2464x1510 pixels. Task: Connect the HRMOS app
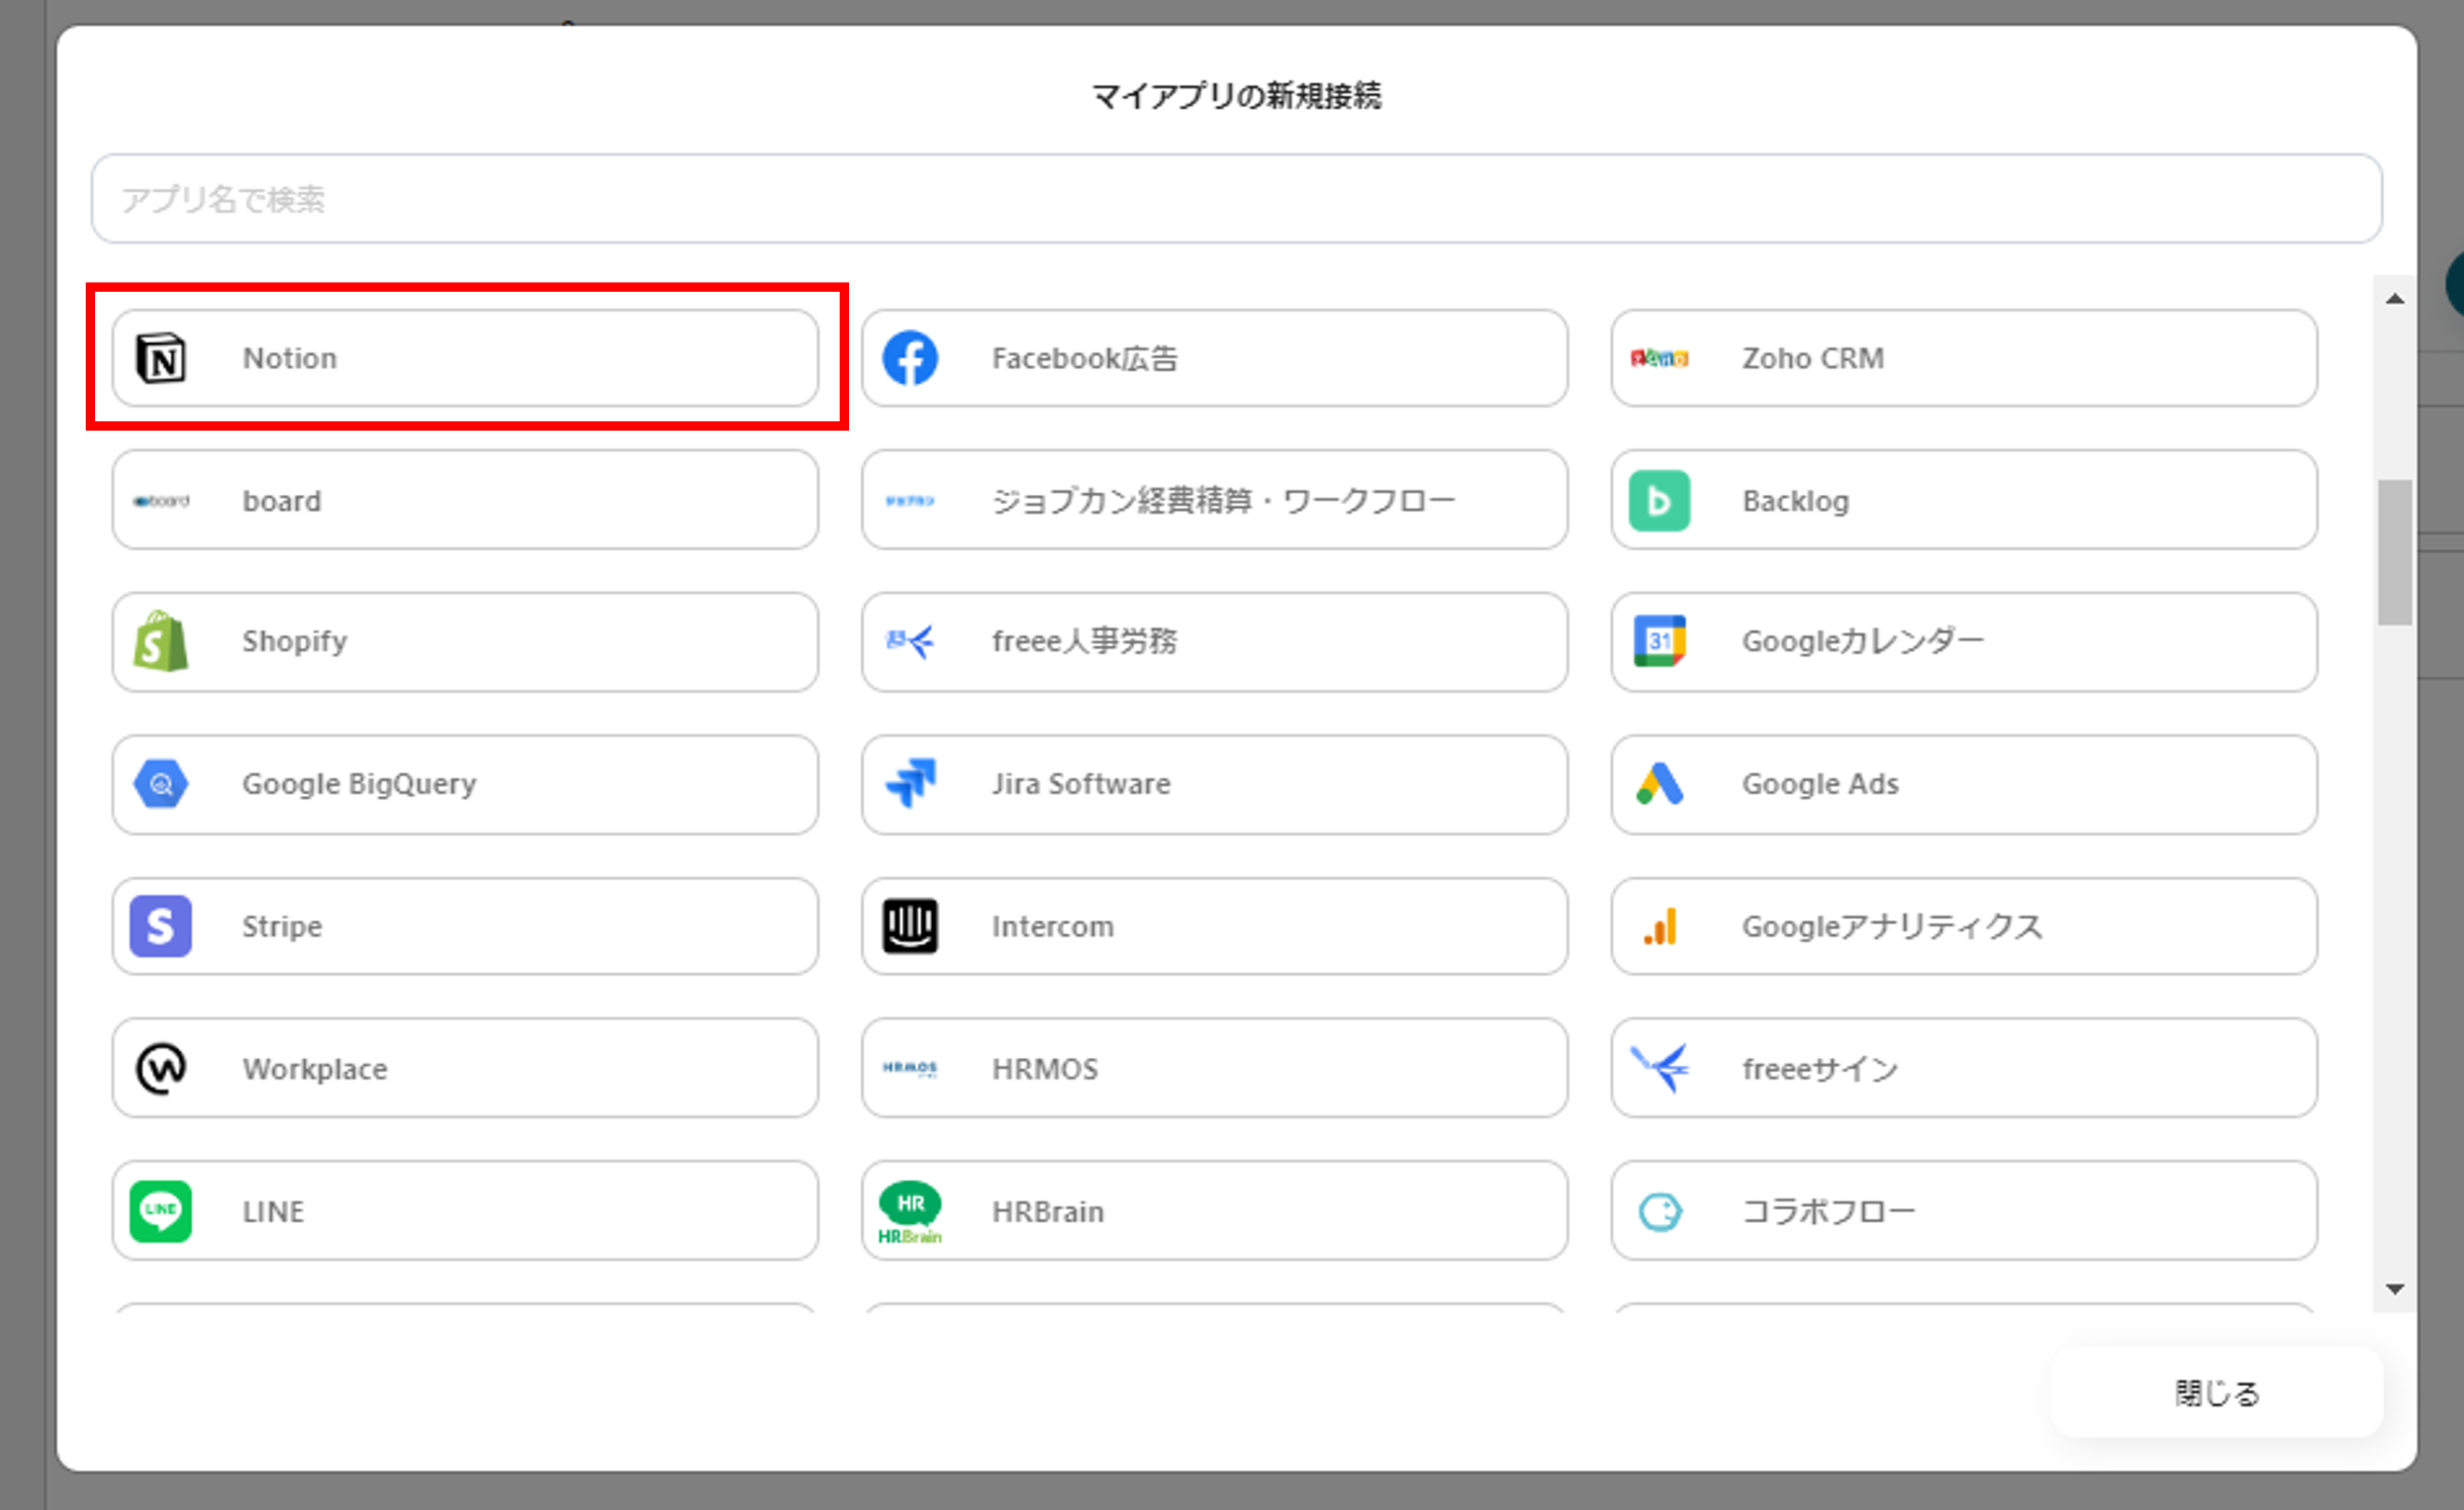[1214, 1069]
